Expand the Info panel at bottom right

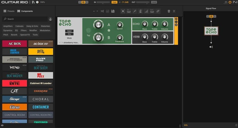(236, 125)
